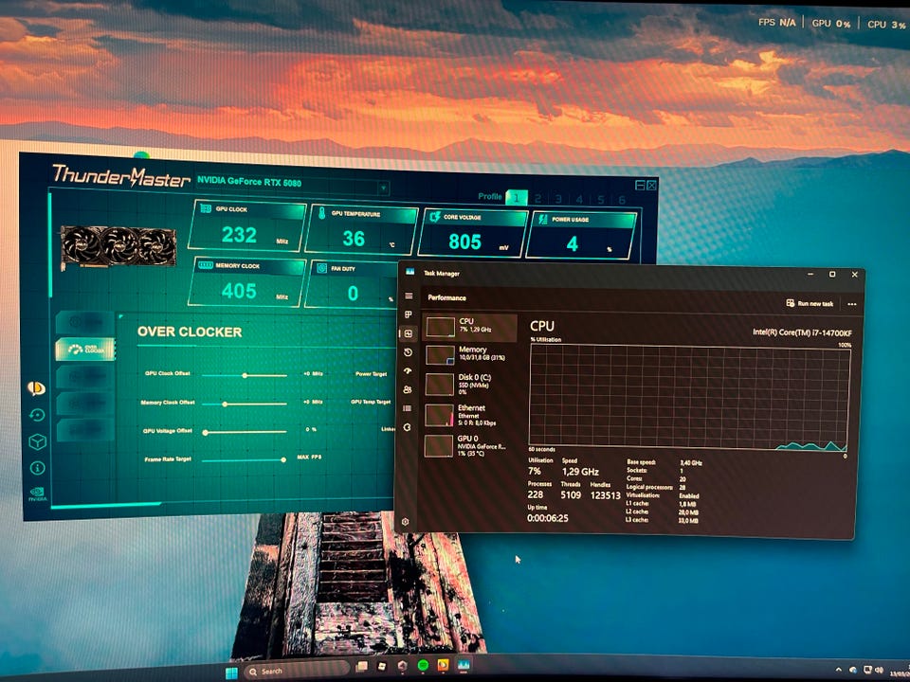Show hidden system tray icons chevron
The width and height of the screenshot is (910, 682).
pyautogui.click(x=838, y=670)
